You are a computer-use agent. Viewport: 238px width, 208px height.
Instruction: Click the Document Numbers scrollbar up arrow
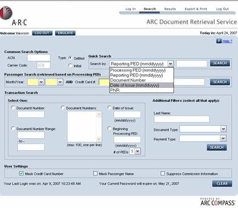[99, 114]
